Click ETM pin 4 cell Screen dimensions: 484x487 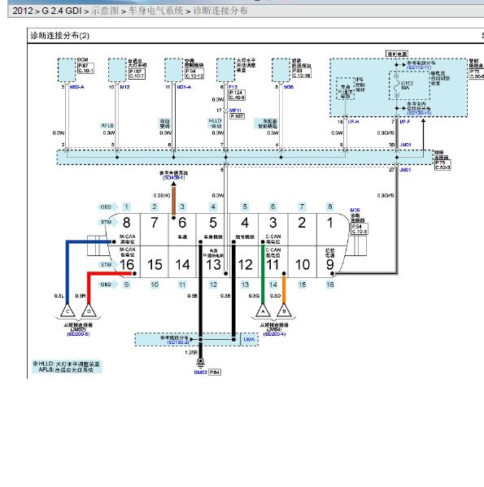point(245,229)
